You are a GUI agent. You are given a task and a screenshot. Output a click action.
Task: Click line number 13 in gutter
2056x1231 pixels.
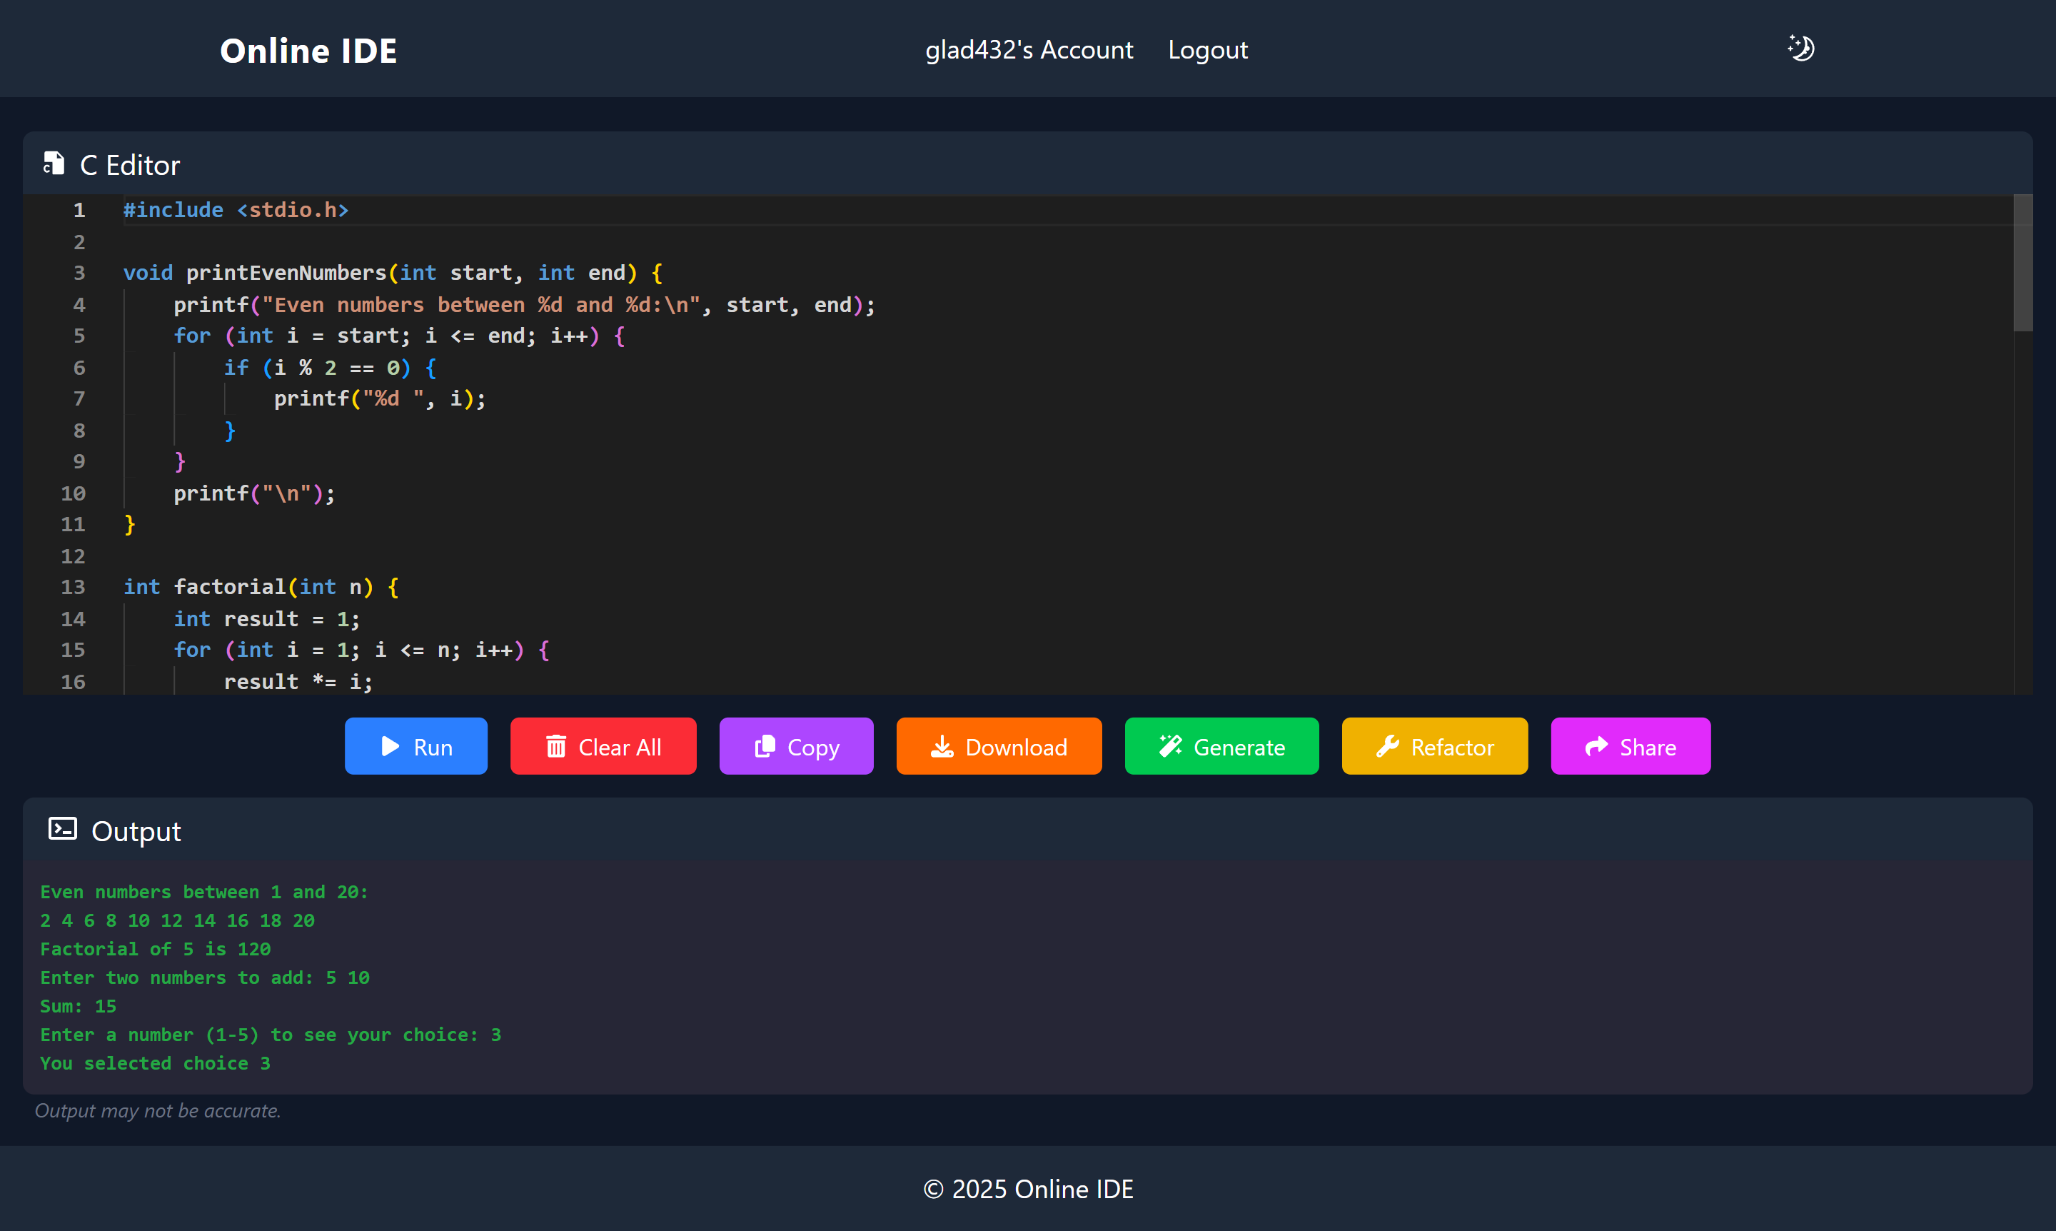pyautogui.click(x=73, y=588)
